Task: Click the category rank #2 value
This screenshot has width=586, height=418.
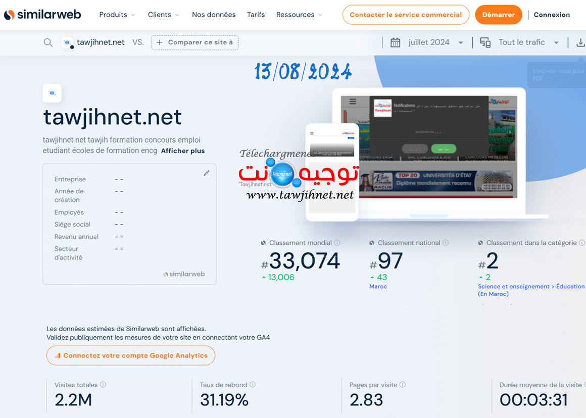Action: pyautogui.click(x=489, y=260)
